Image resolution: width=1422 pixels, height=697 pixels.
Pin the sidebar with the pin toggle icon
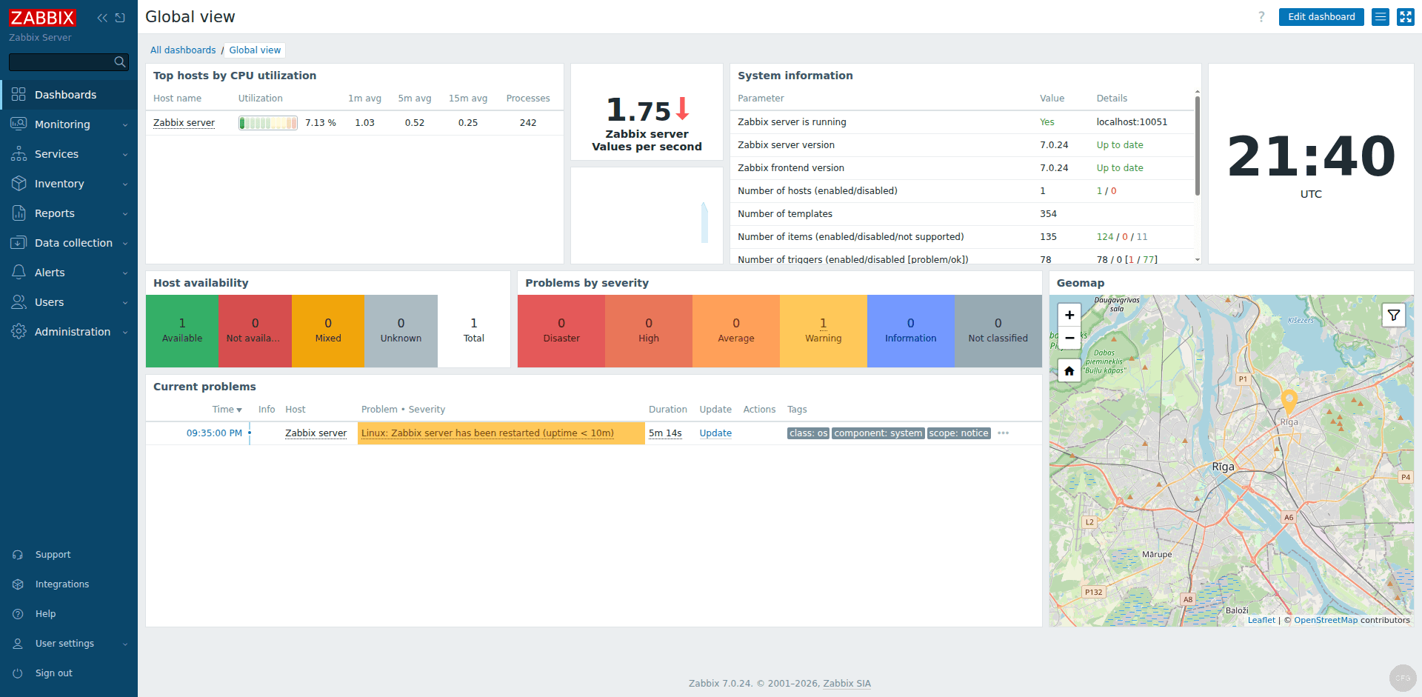click(x=120, y=17)
